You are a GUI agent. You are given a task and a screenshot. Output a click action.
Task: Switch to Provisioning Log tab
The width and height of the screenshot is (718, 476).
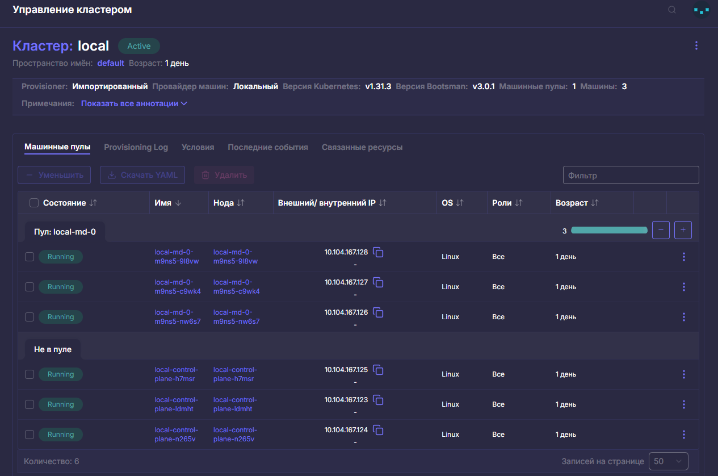coord(136,147)
